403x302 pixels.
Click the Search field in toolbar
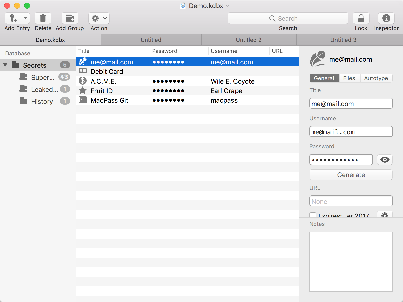point(288,18)
